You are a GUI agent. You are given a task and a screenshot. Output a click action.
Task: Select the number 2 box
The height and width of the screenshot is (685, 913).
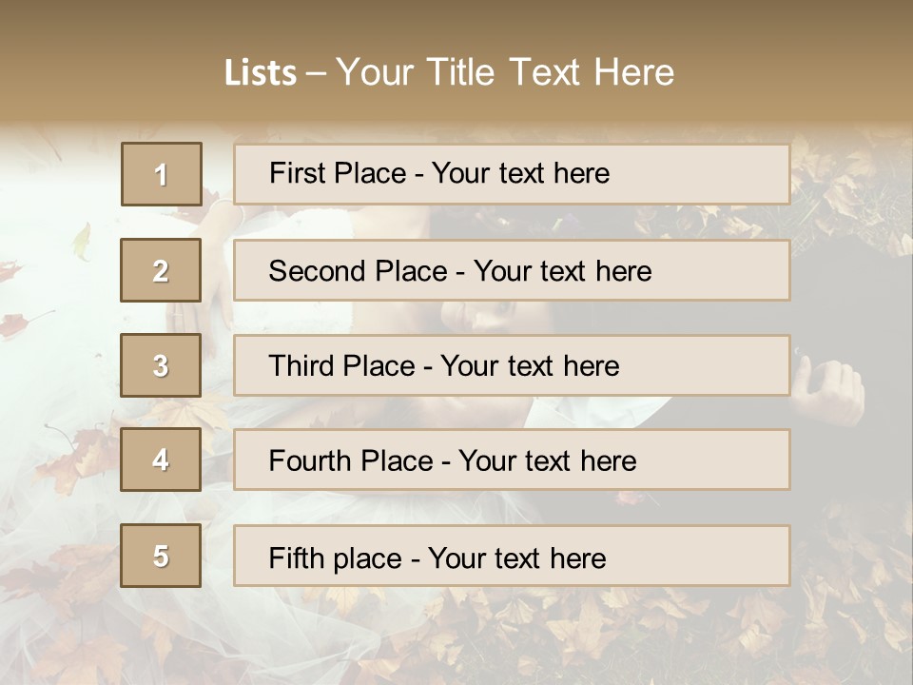[162, 271]
